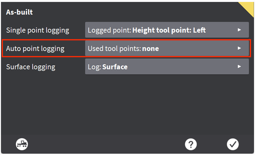
Task: Click the arrow in the Surface logging row
Action: (239, 66)
